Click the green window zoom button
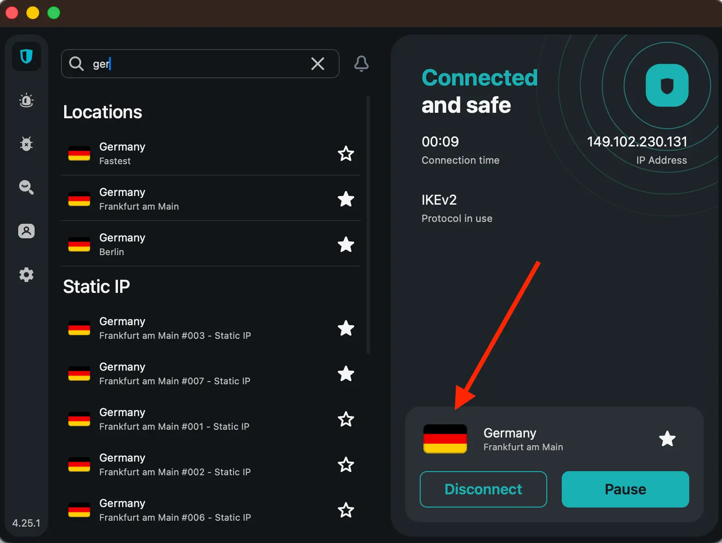The image size is (722, 543). click(x=54, y=13)
